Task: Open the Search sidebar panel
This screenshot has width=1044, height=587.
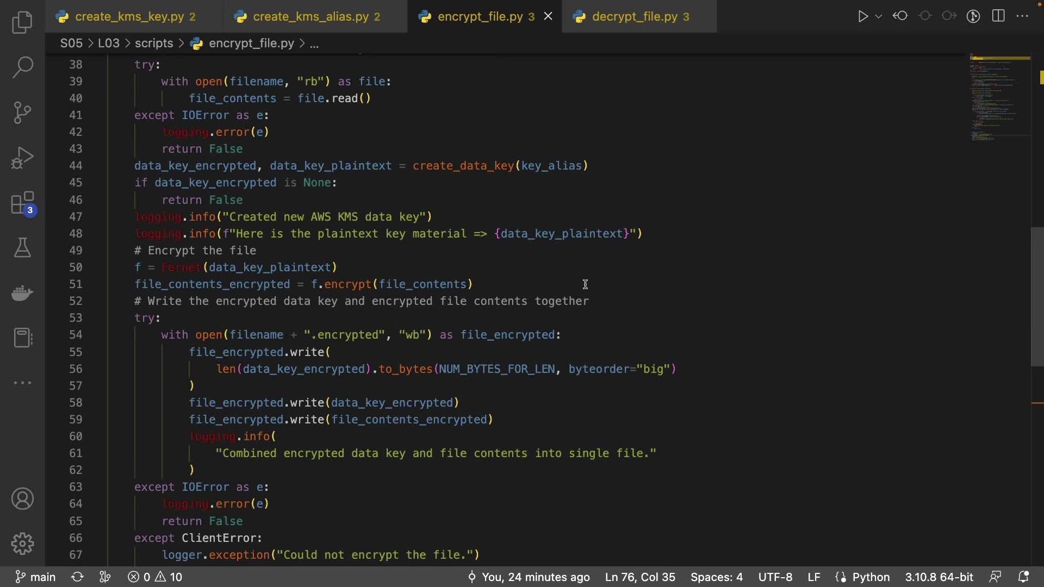Action: (x=22, y=67)
